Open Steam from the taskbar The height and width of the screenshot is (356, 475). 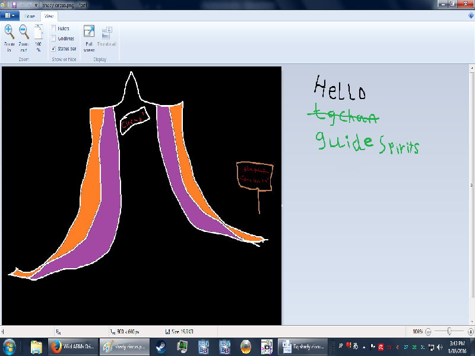160,346
